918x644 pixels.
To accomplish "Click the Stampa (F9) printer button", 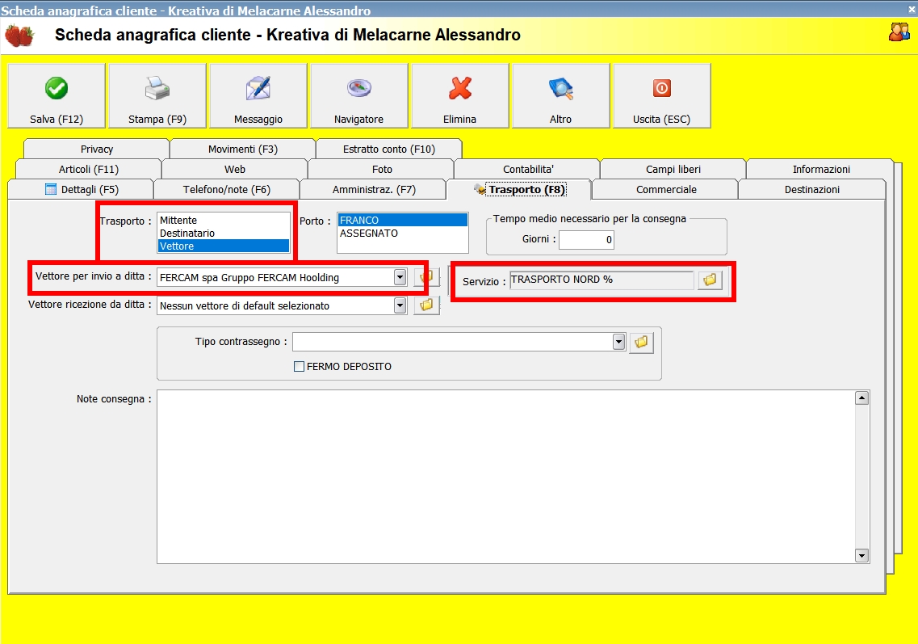I will [x=157, y=95].
